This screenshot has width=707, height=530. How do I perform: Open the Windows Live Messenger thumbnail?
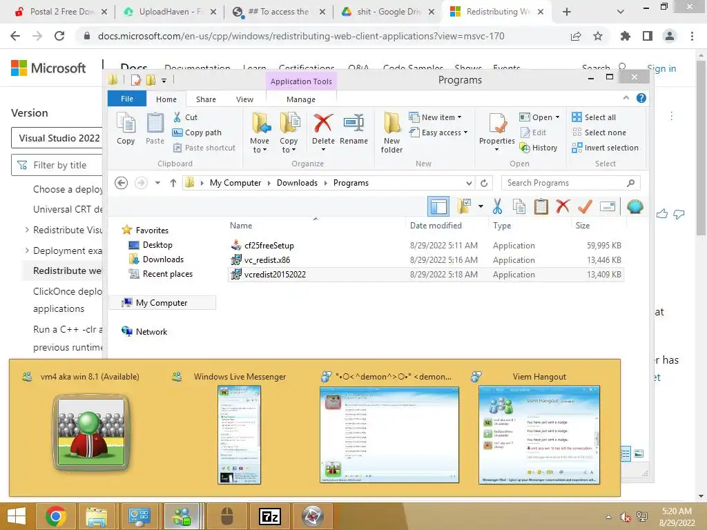tap(239, 435)
